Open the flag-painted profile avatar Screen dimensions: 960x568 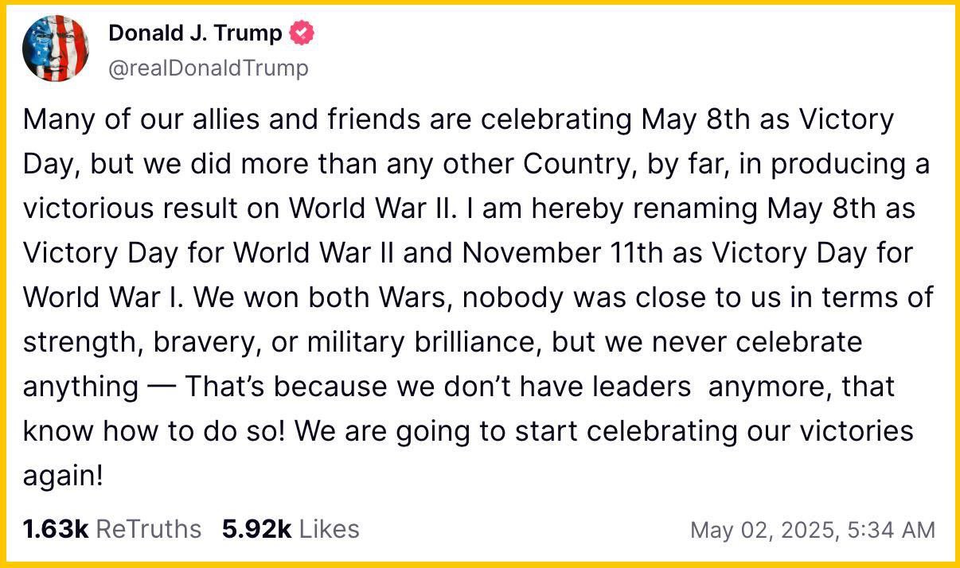click(x=56, y=49)
